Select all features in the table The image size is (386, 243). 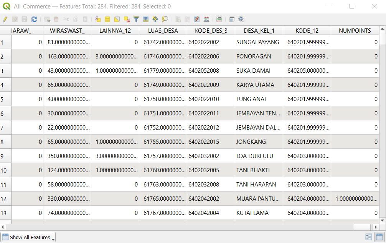(107, 19)
